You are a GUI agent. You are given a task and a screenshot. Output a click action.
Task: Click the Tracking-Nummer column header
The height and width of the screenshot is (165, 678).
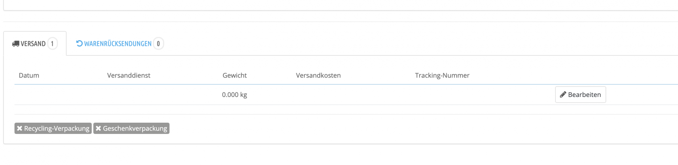click(442, 75)
